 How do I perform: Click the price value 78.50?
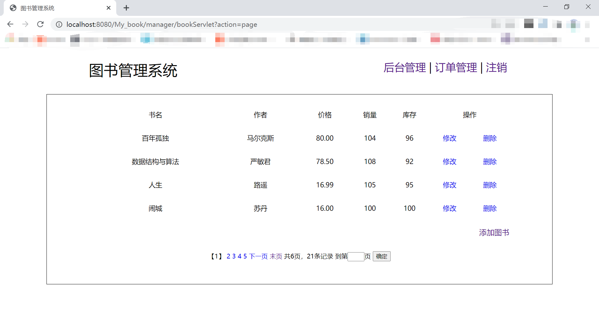tap(325, 161)
